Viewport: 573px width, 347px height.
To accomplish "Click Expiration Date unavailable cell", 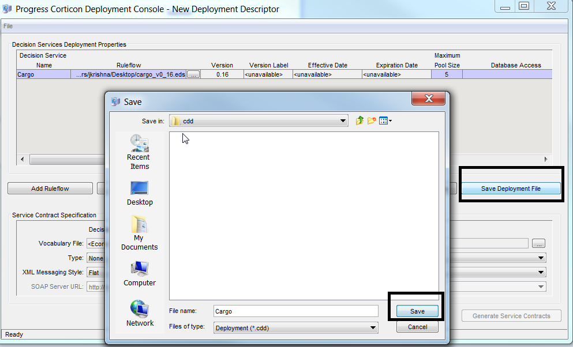I will 396,74.
